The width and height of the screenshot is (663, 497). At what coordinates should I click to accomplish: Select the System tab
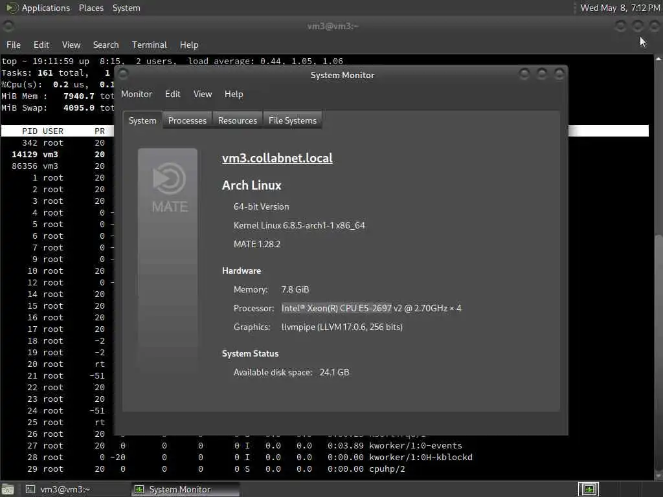(142, 120)
